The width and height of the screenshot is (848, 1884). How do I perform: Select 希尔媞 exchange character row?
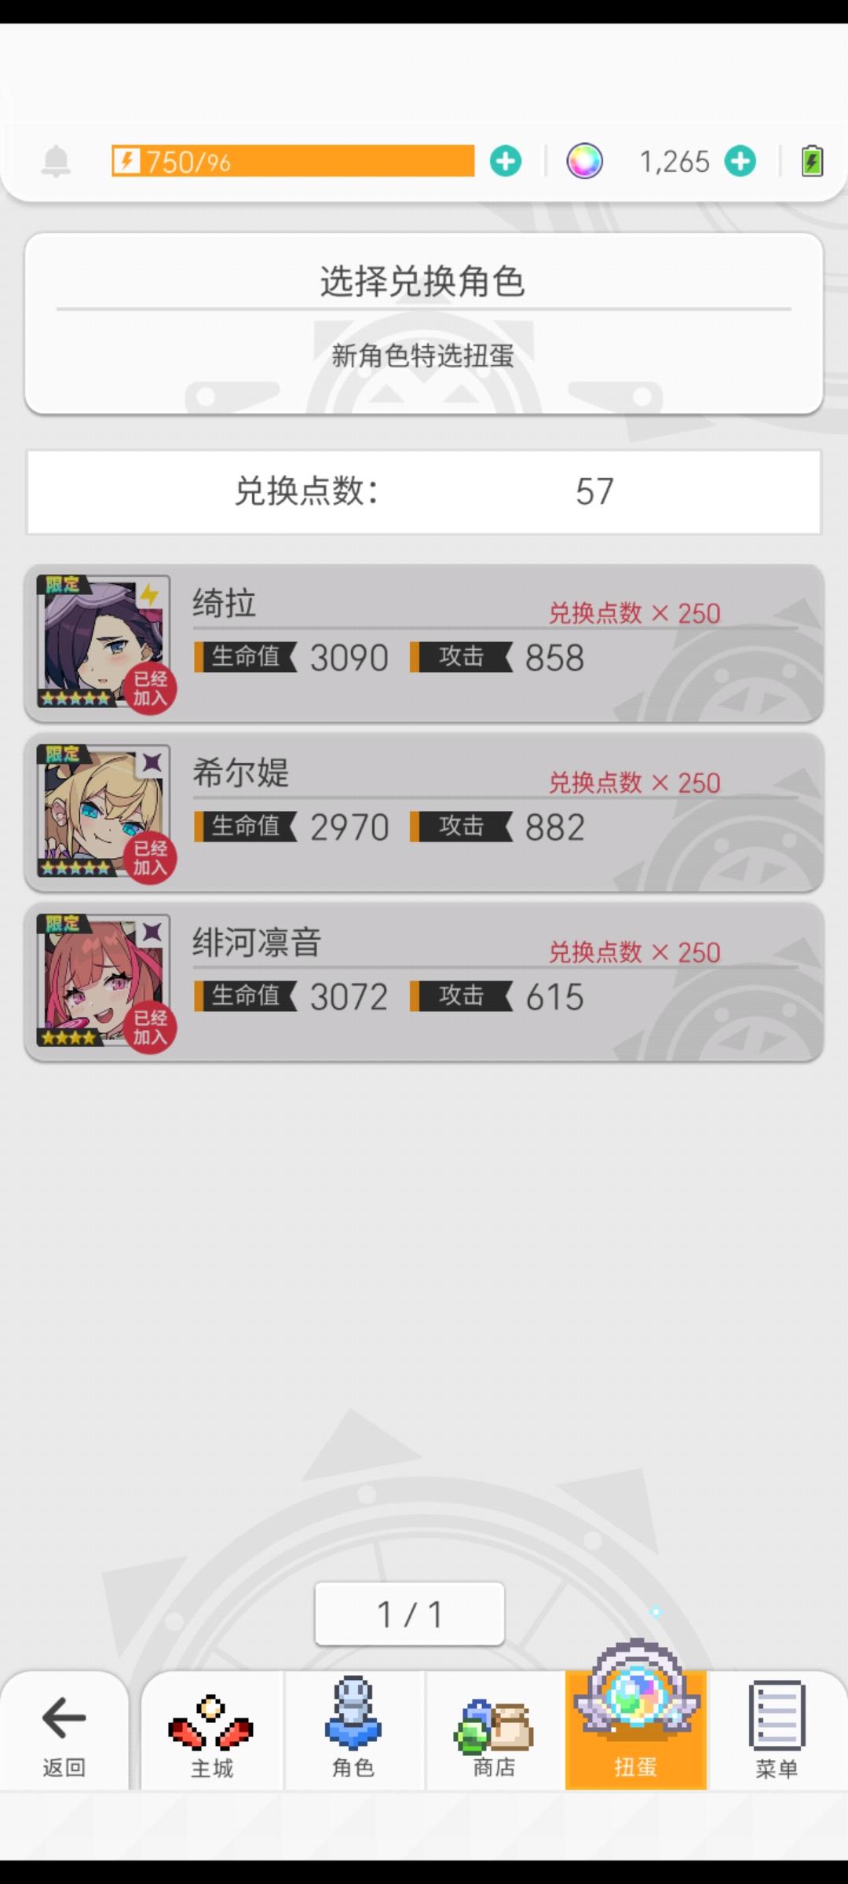click(x=424, y=812)
